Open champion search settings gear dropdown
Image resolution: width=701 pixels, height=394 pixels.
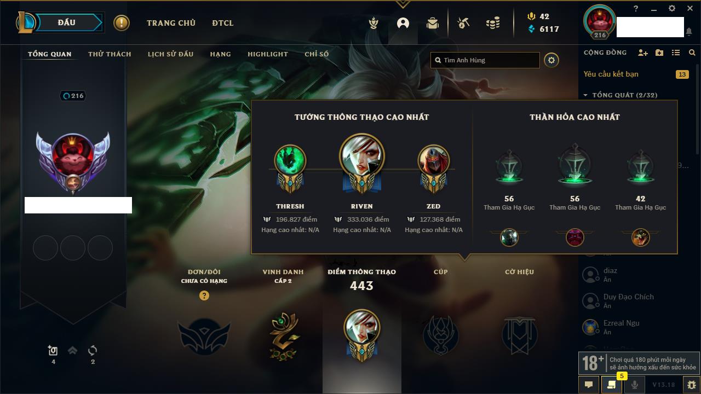[551, 60]
